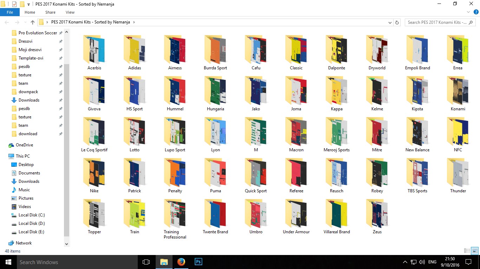Open the Acerbis folder
The height and width of the screenshot is (269, 480).
(94, 53)
